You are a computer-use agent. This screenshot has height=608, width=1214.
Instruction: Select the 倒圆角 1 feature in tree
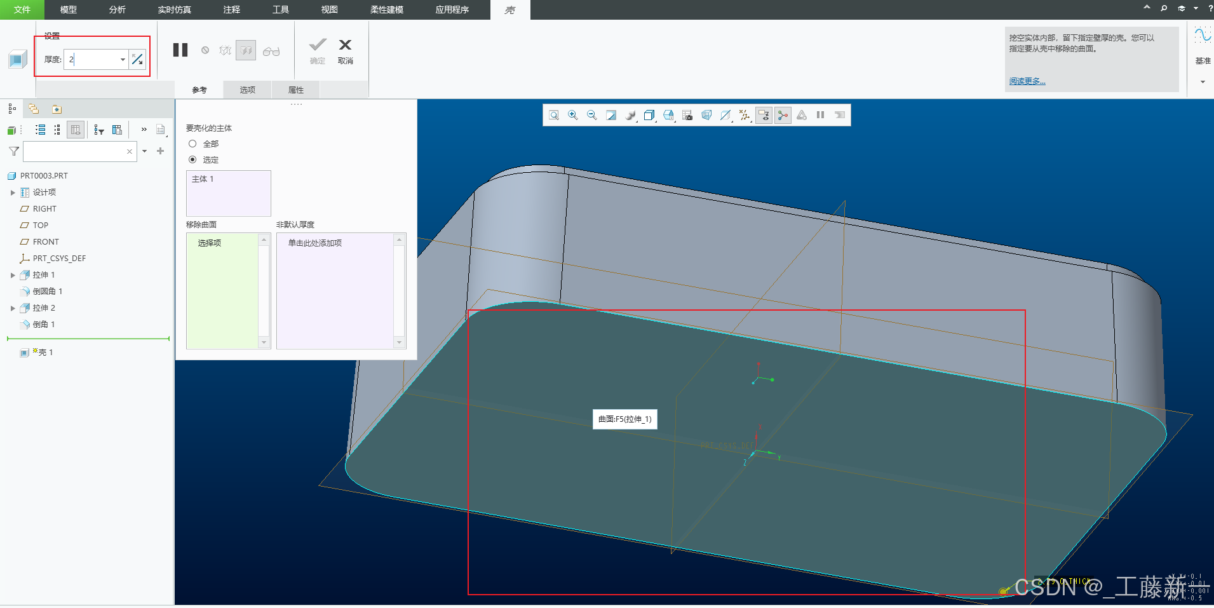(x=47, y=292)
